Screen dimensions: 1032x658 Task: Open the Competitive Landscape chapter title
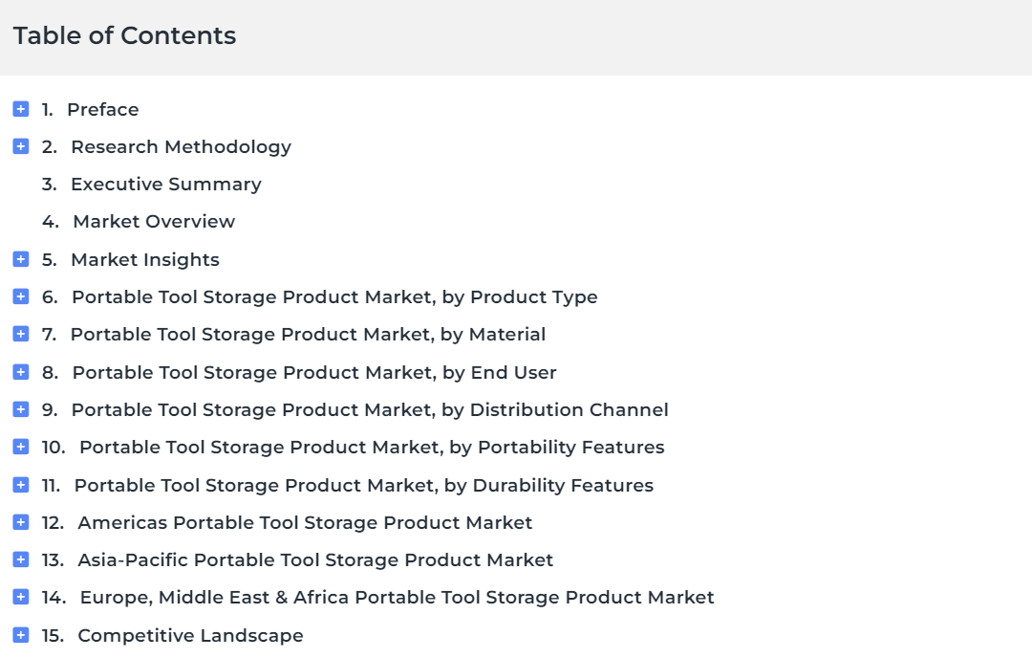pos(190,636)
